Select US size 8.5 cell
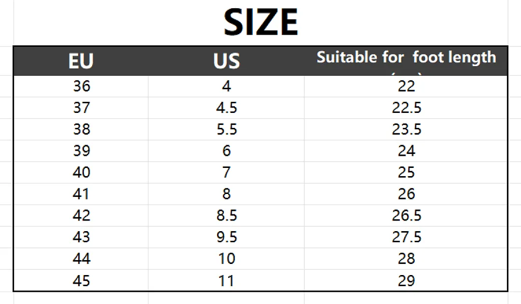This screenshot has width=521, height=304. coord(226,216)
